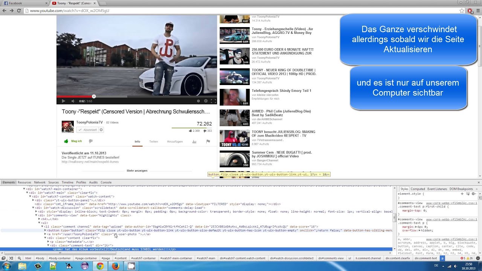Screen dimensions: 482x271
Task: Toggle the DevTools console drawer icon
Action: 11,258
